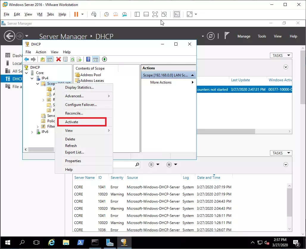Viewport: 306px width, 249px height.
Task: Take a snapshot using the VMware clock-plus icon
Action: tap(106, 14)
